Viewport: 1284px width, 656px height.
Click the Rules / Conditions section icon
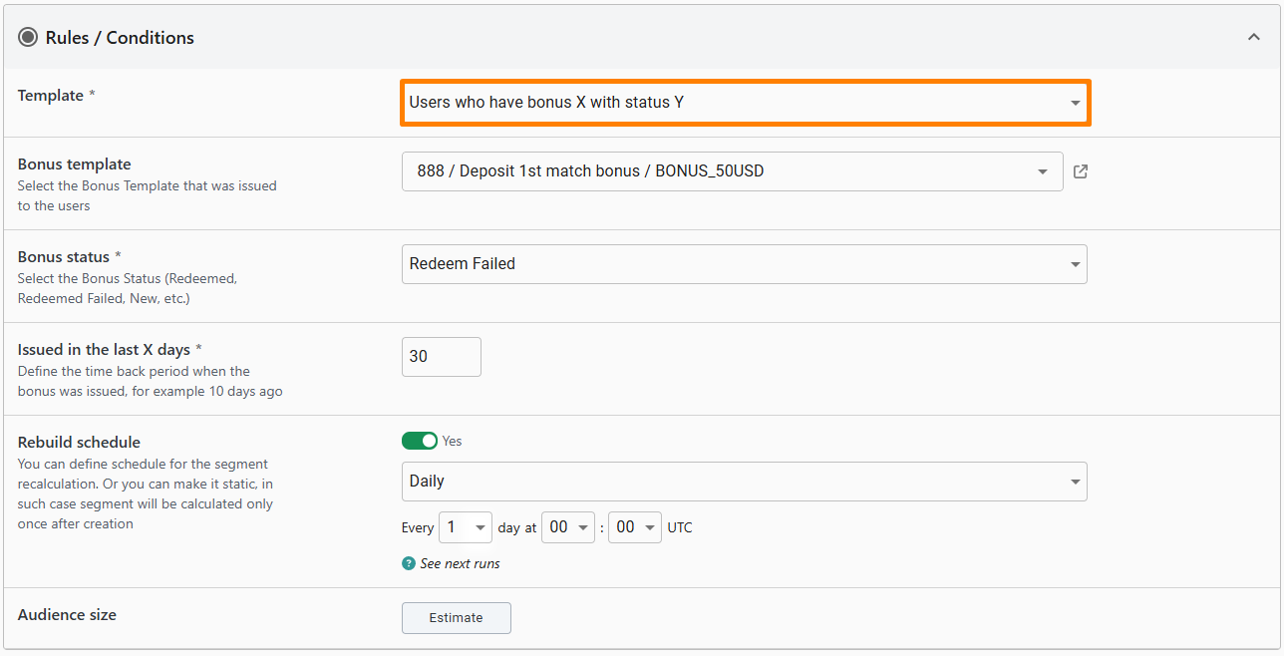click(x=28, y=38)
